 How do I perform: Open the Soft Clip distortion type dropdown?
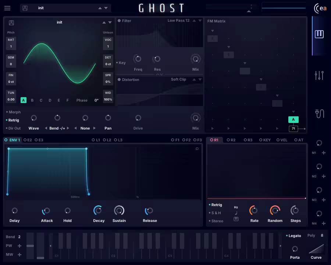tap(179, 79)
